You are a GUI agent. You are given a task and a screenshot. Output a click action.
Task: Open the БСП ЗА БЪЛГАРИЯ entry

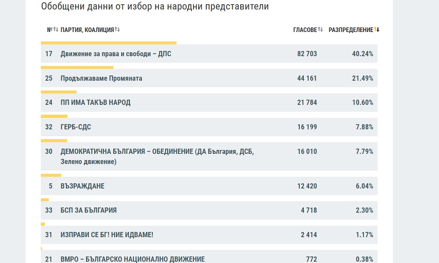(x=88, y=210)
